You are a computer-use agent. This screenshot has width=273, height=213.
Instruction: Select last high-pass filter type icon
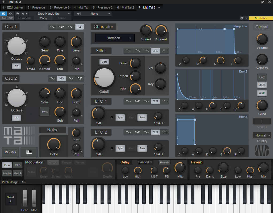(164, 51)
